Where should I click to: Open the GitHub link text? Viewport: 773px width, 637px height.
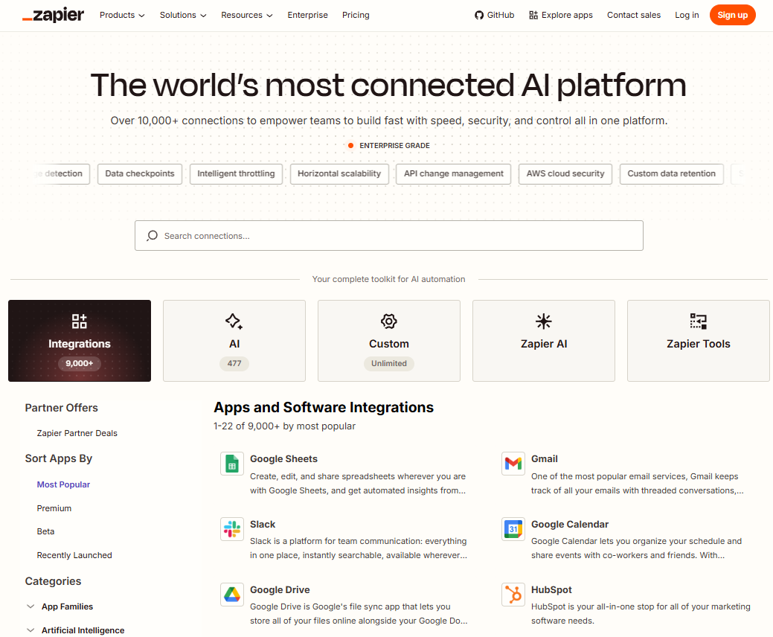pos(501,16)
